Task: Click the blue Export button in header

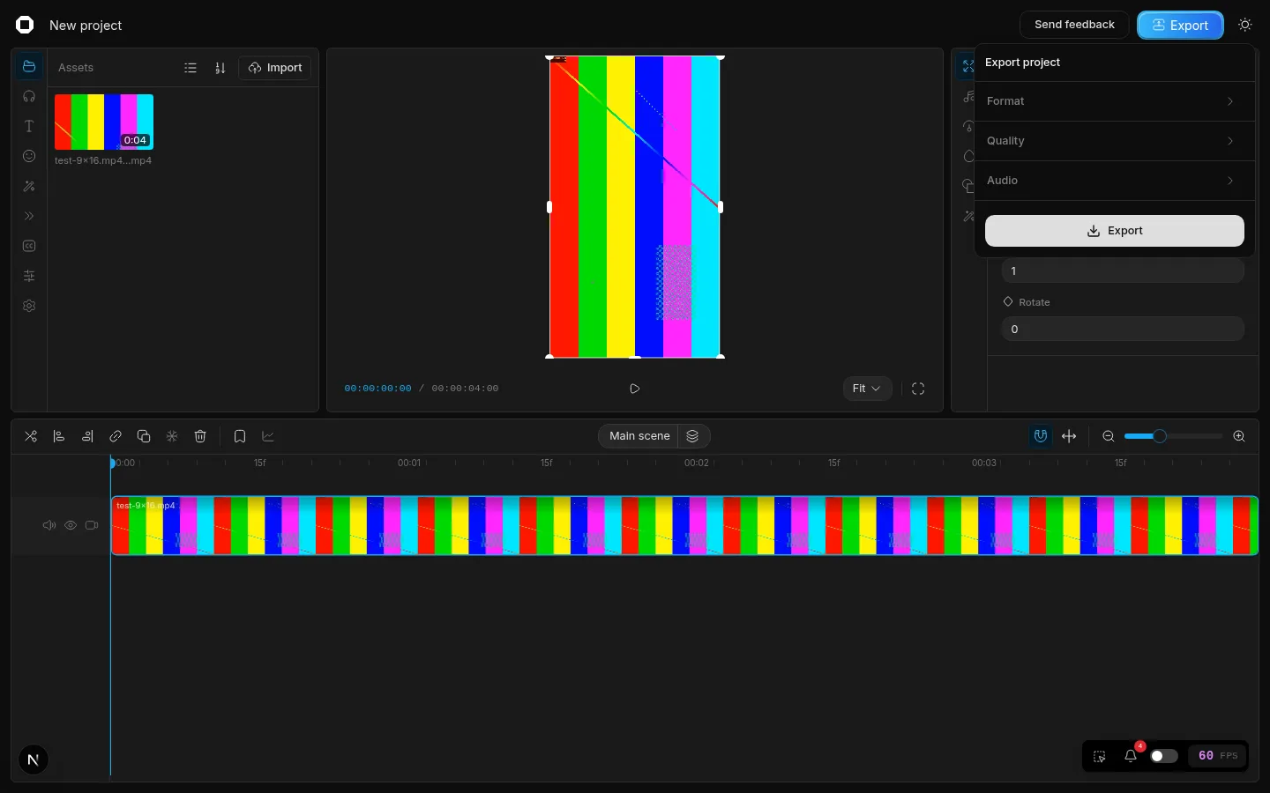Action: pyautogui.click(x=1180, y=25)
